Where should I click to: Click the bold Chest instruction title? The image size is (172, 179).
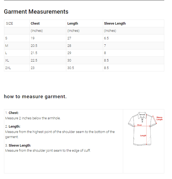(14, 113)
